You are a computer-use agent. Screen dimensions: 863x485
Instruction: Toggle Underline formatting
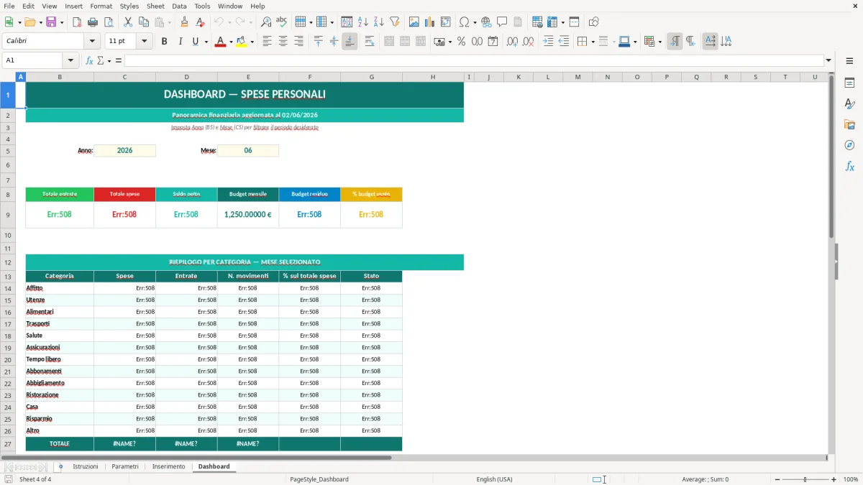point(195,42)
